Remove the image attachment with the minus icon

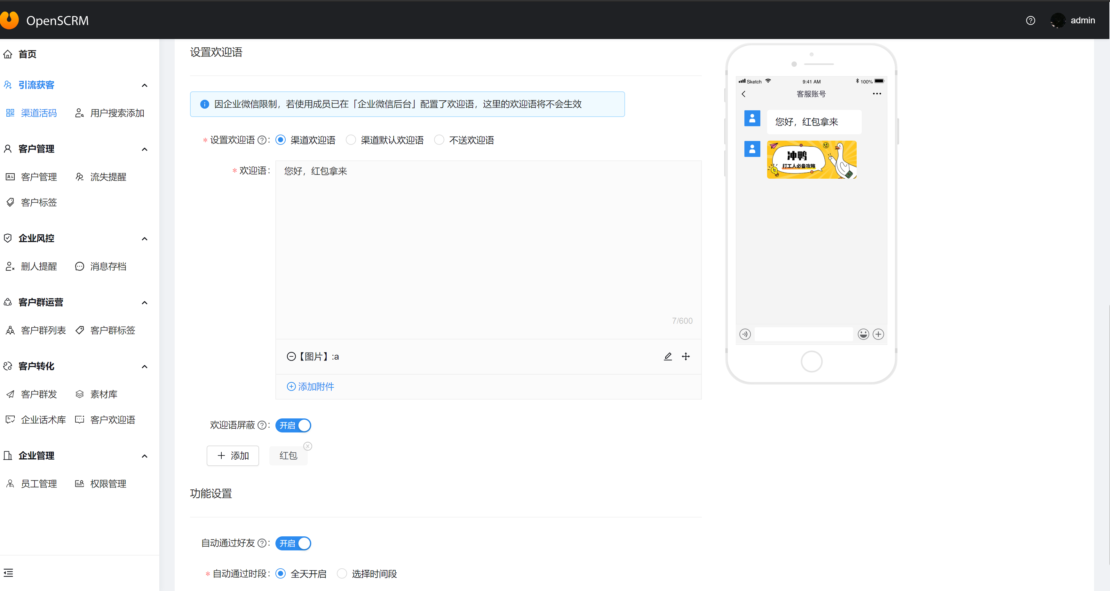pos(291,356)
